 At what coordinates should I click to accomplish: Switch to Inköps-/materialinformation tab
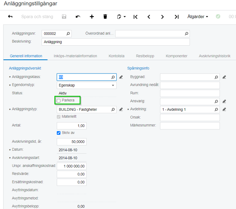(x=75, y=56)
